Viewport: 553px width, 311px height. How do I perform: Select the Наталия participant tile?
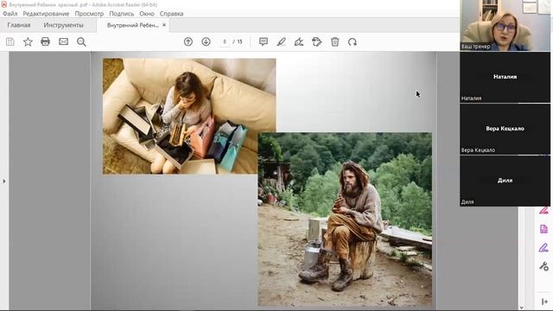505,77
